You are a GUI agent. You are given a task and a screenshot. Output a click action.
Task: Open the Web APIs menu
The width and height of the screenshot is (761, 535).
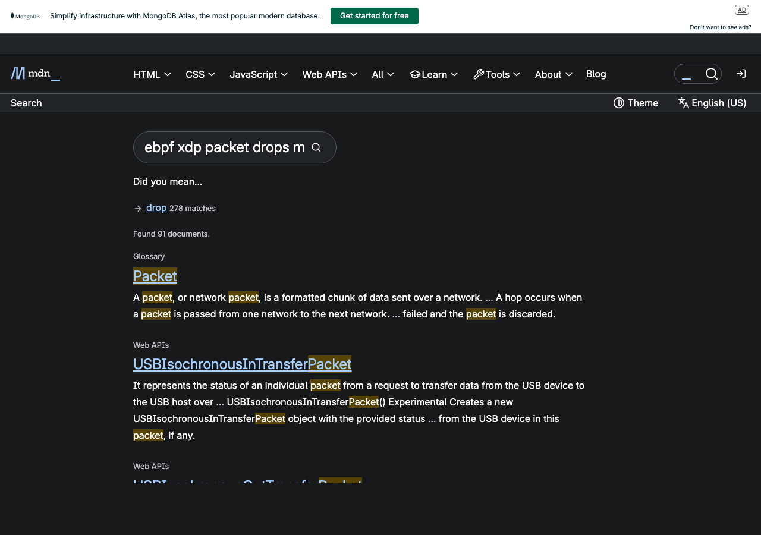pyautogui.click(x=329, y=74)
